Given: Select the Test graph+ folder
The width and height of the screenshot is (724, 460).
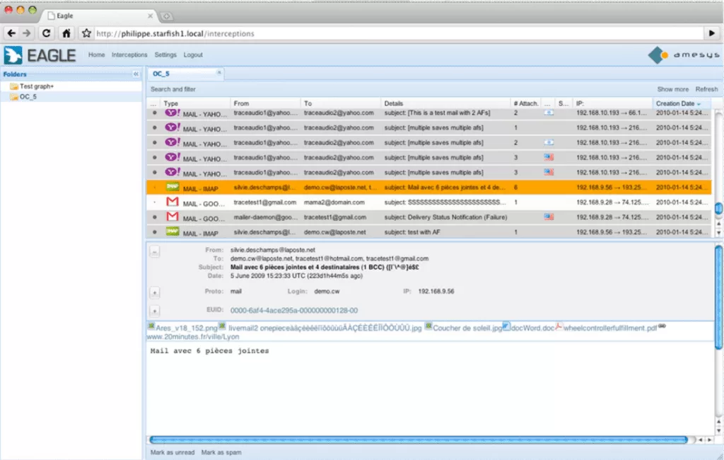Looking at the screenshot, I should tap(36, 86).
